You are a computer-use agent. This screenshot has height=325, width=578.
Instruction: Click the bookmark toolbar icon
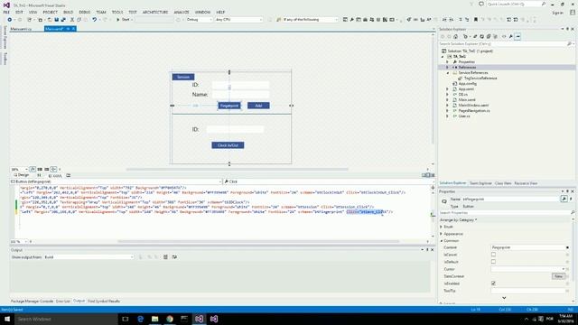click(x=476, y=20)
